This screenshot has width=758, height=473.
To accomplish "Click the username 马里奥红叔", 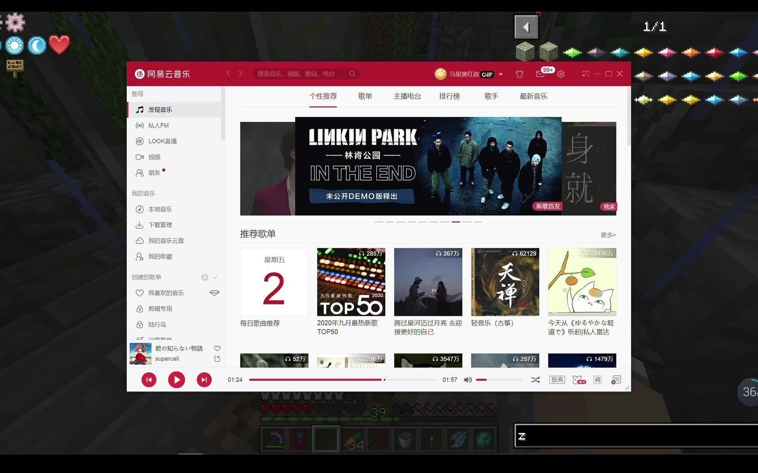I will [464, 74].
